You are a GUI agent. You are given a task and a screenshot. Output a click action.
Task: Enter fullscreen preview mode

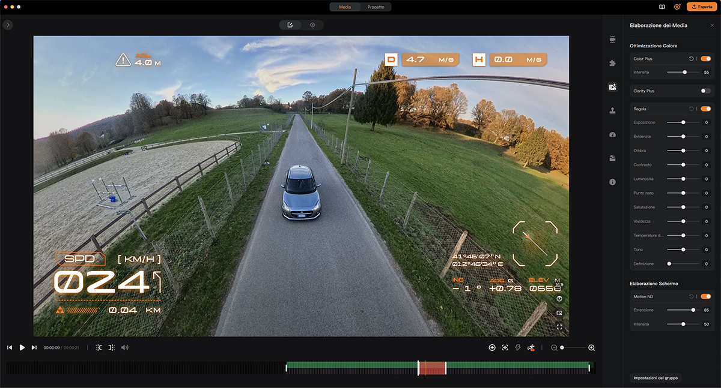coord(559,327)
